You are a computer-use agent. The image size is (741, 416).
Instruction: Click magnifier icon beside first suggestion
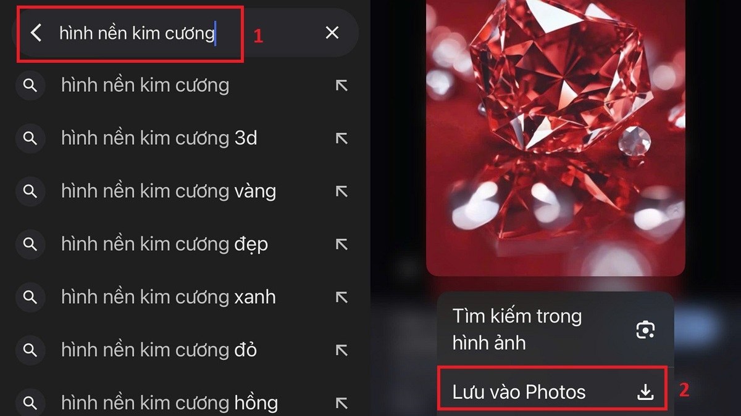pyautogui.click(x=30, y=85)
